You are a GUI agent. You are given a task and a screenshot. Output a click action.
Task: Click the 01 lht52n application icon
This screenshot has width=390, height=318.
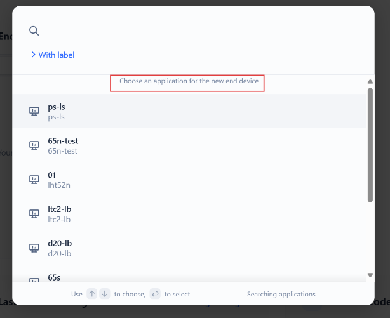34,180
